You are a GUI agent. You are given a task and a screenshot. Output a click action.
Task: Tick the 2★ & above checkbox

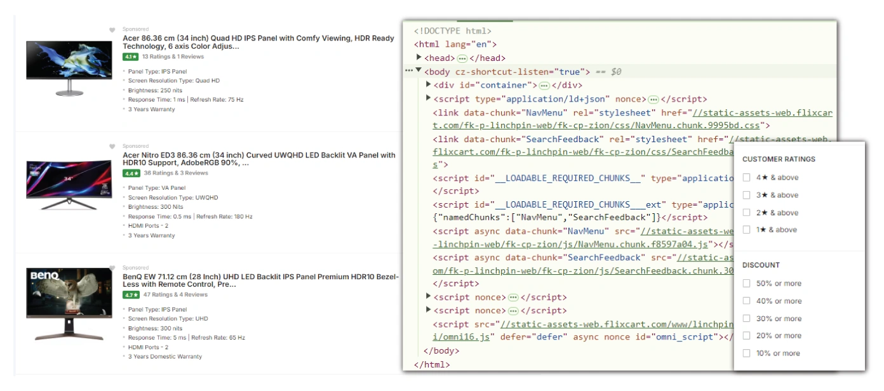tap(747, 213)
